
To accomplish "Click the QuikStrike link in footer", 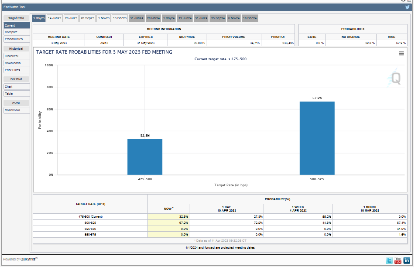I will 28,259.
